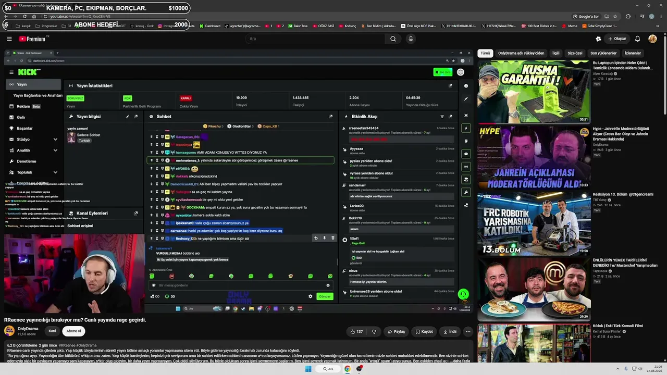The image size is (667, 375).
Task: Open the Korkunç bookmark
Action: (x=348, y=26)
